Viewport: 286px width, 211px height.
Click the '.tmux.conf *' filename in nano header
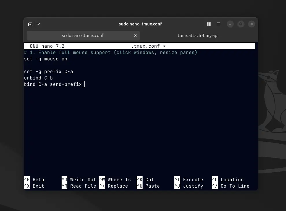point(148,46)
